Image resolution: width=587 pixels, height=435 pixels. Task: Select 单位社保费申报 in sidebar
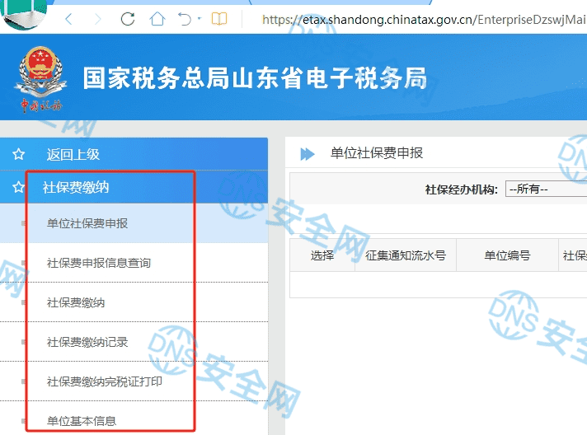pos(134,223)
